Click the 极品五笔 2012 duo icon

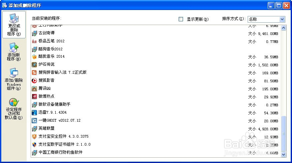click(x=34, y=41)
